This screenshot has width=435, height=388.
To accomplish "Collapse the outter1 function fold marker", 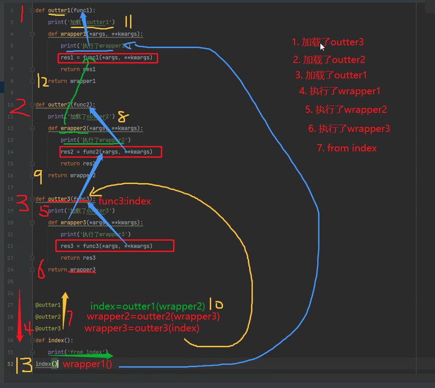I will [x=32, y=10].
